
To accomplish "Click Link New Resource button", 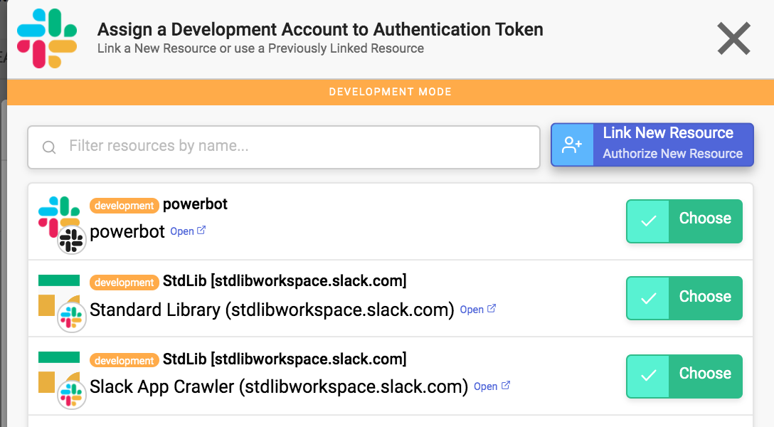I will pyautogui.click(x=652, y=144).
